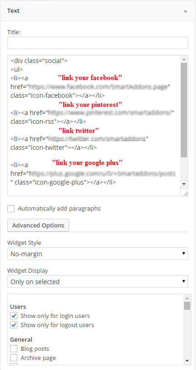Check the Blog posts option

click(14, 349)
